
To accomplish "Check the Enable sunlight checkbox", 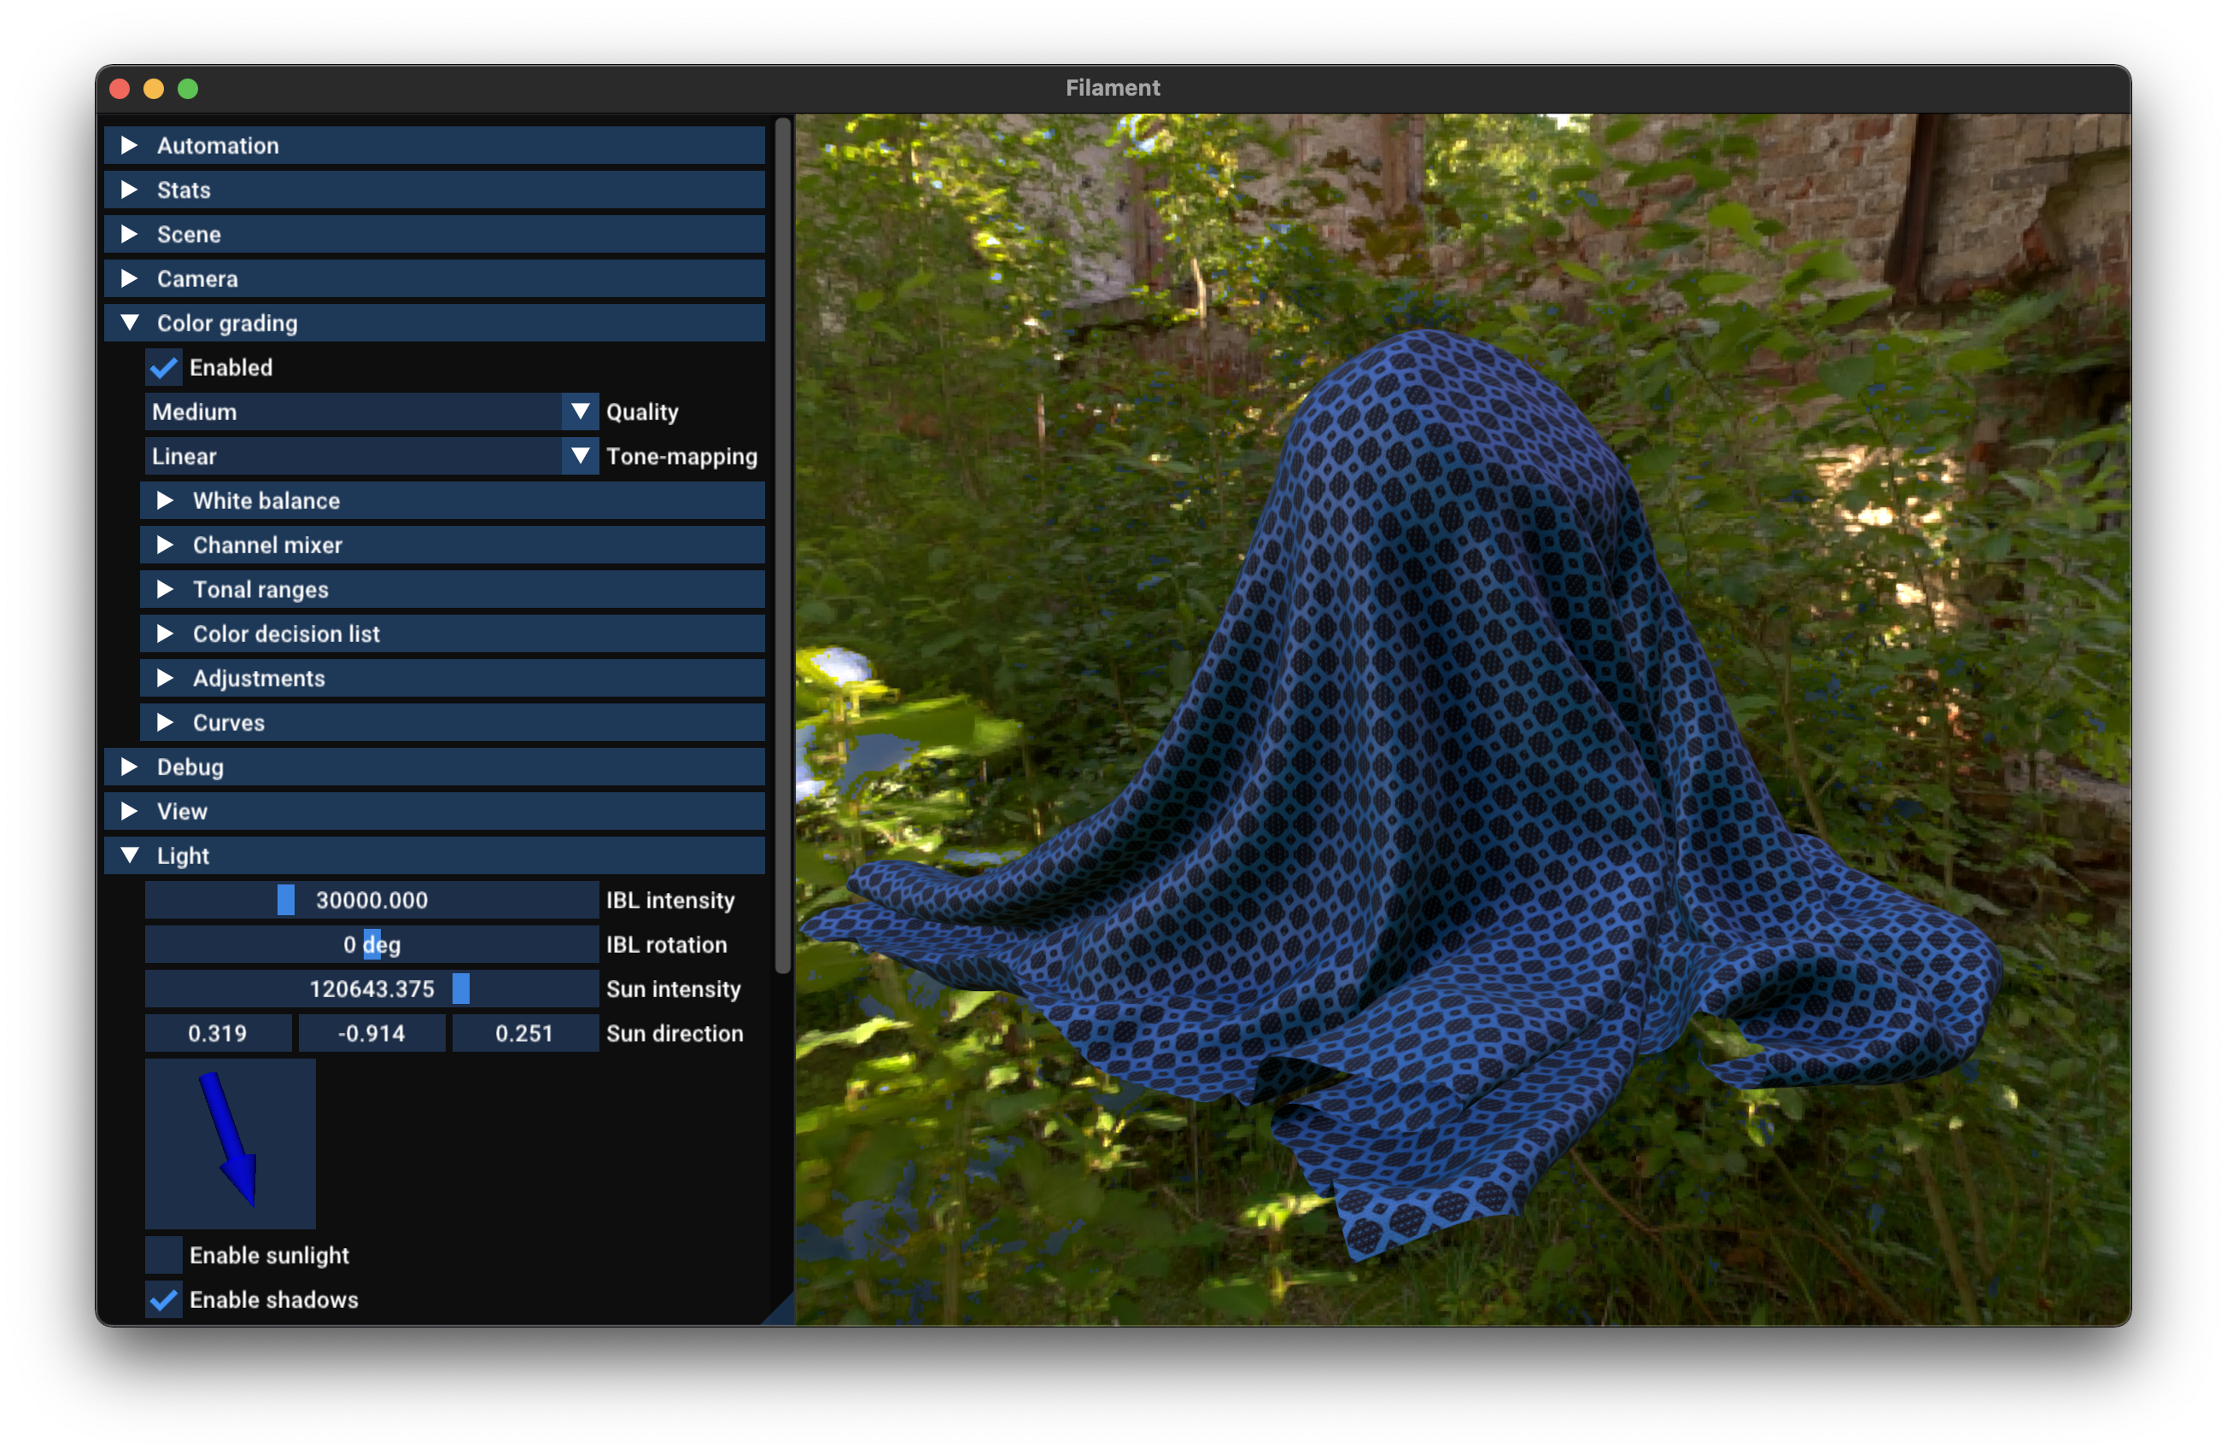I will click(x=164, y=1256).
